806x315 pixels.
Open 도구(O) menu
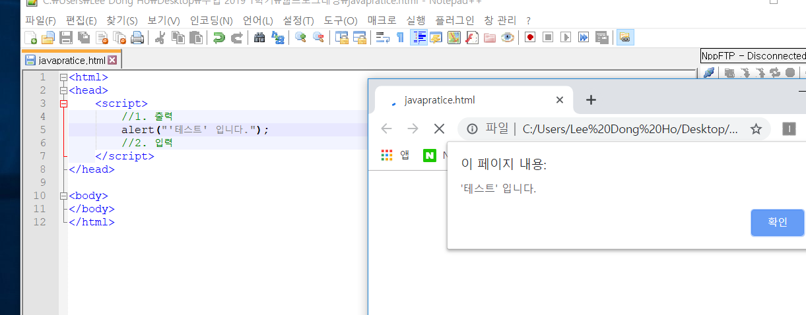341,20
